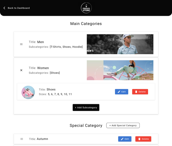Click the Add Subcategory button
Image resolution: width=172 pixels, height=146 pixels.
(x=86, y=107)
